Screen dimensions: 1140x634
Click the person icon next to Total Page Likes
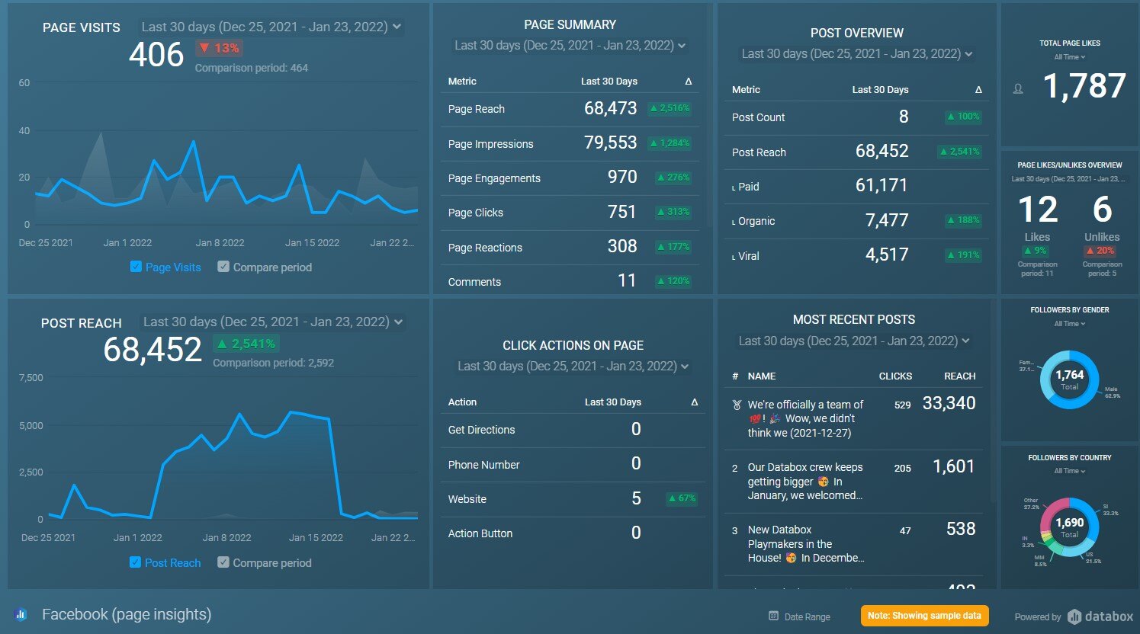pyautogui.click(x=1018, y=89)
